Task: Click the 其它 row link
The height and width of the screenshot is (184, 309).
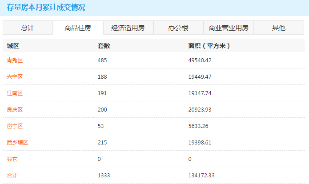Action: point(12,159)
